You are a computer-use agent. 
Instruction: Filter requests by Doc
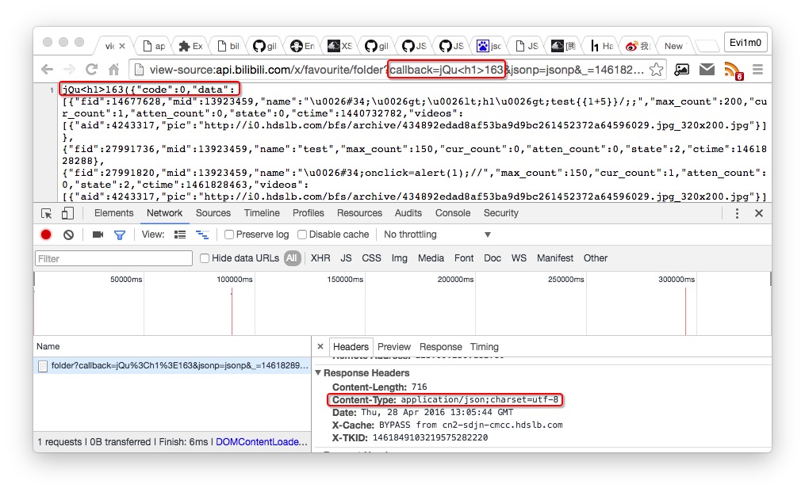coord(493,258)
